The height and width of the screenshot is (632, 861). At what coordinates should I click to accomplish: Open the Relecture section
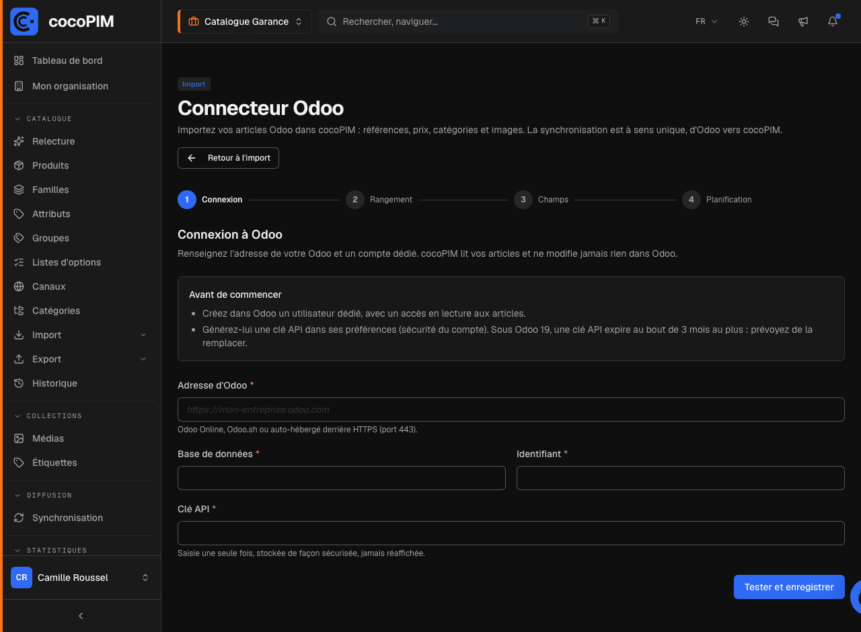click(x=81, y=141)
